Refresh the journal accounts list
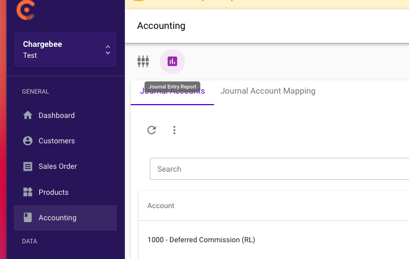 tap(152, 130)
